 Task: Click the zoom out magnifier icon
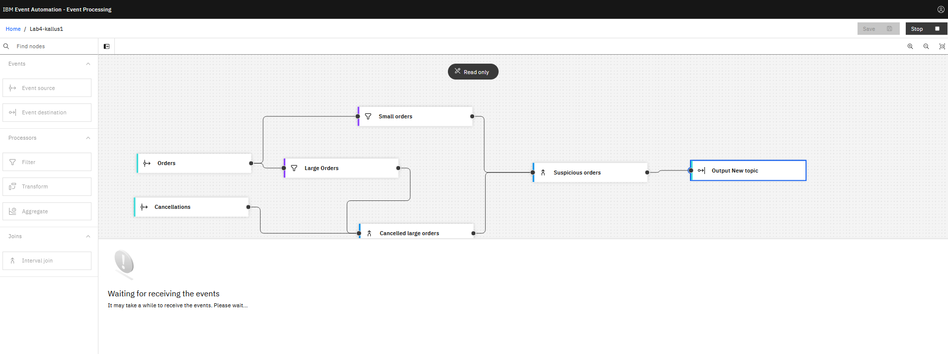click(926, 46)
